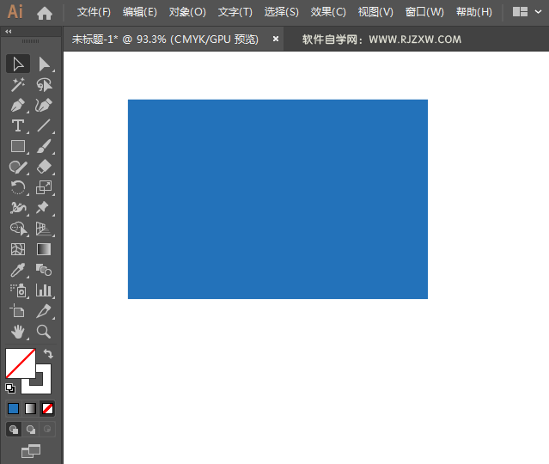Enable Draw Inside mode

point(47,430)
